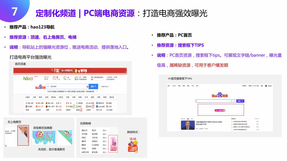This screenshot has width=287, height=161.
Task: Select the caption '异型撕页效果图'
Action: 43,128
